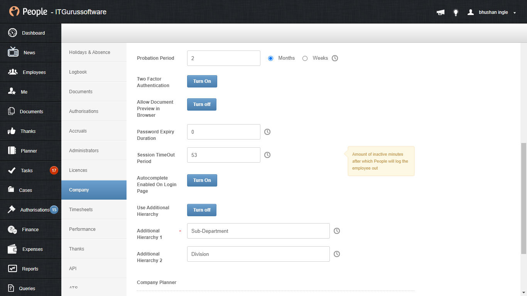
Task: Select the Months radio button
Action: click(x=270, y=58)
